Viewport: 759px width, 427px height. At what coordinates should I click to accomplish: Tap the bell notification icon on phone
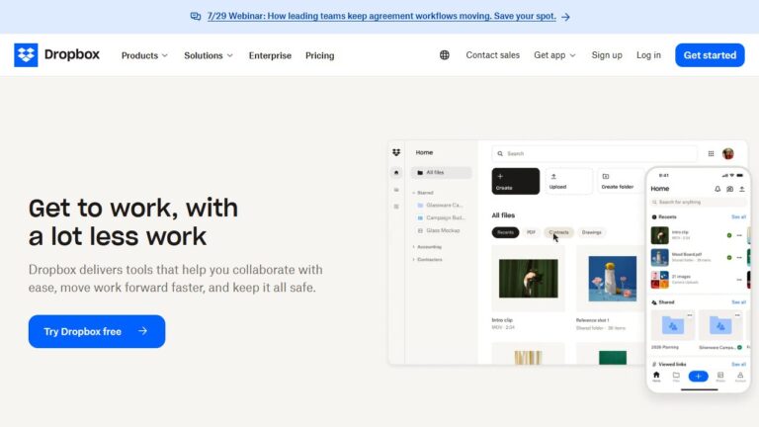click(717, 189)
